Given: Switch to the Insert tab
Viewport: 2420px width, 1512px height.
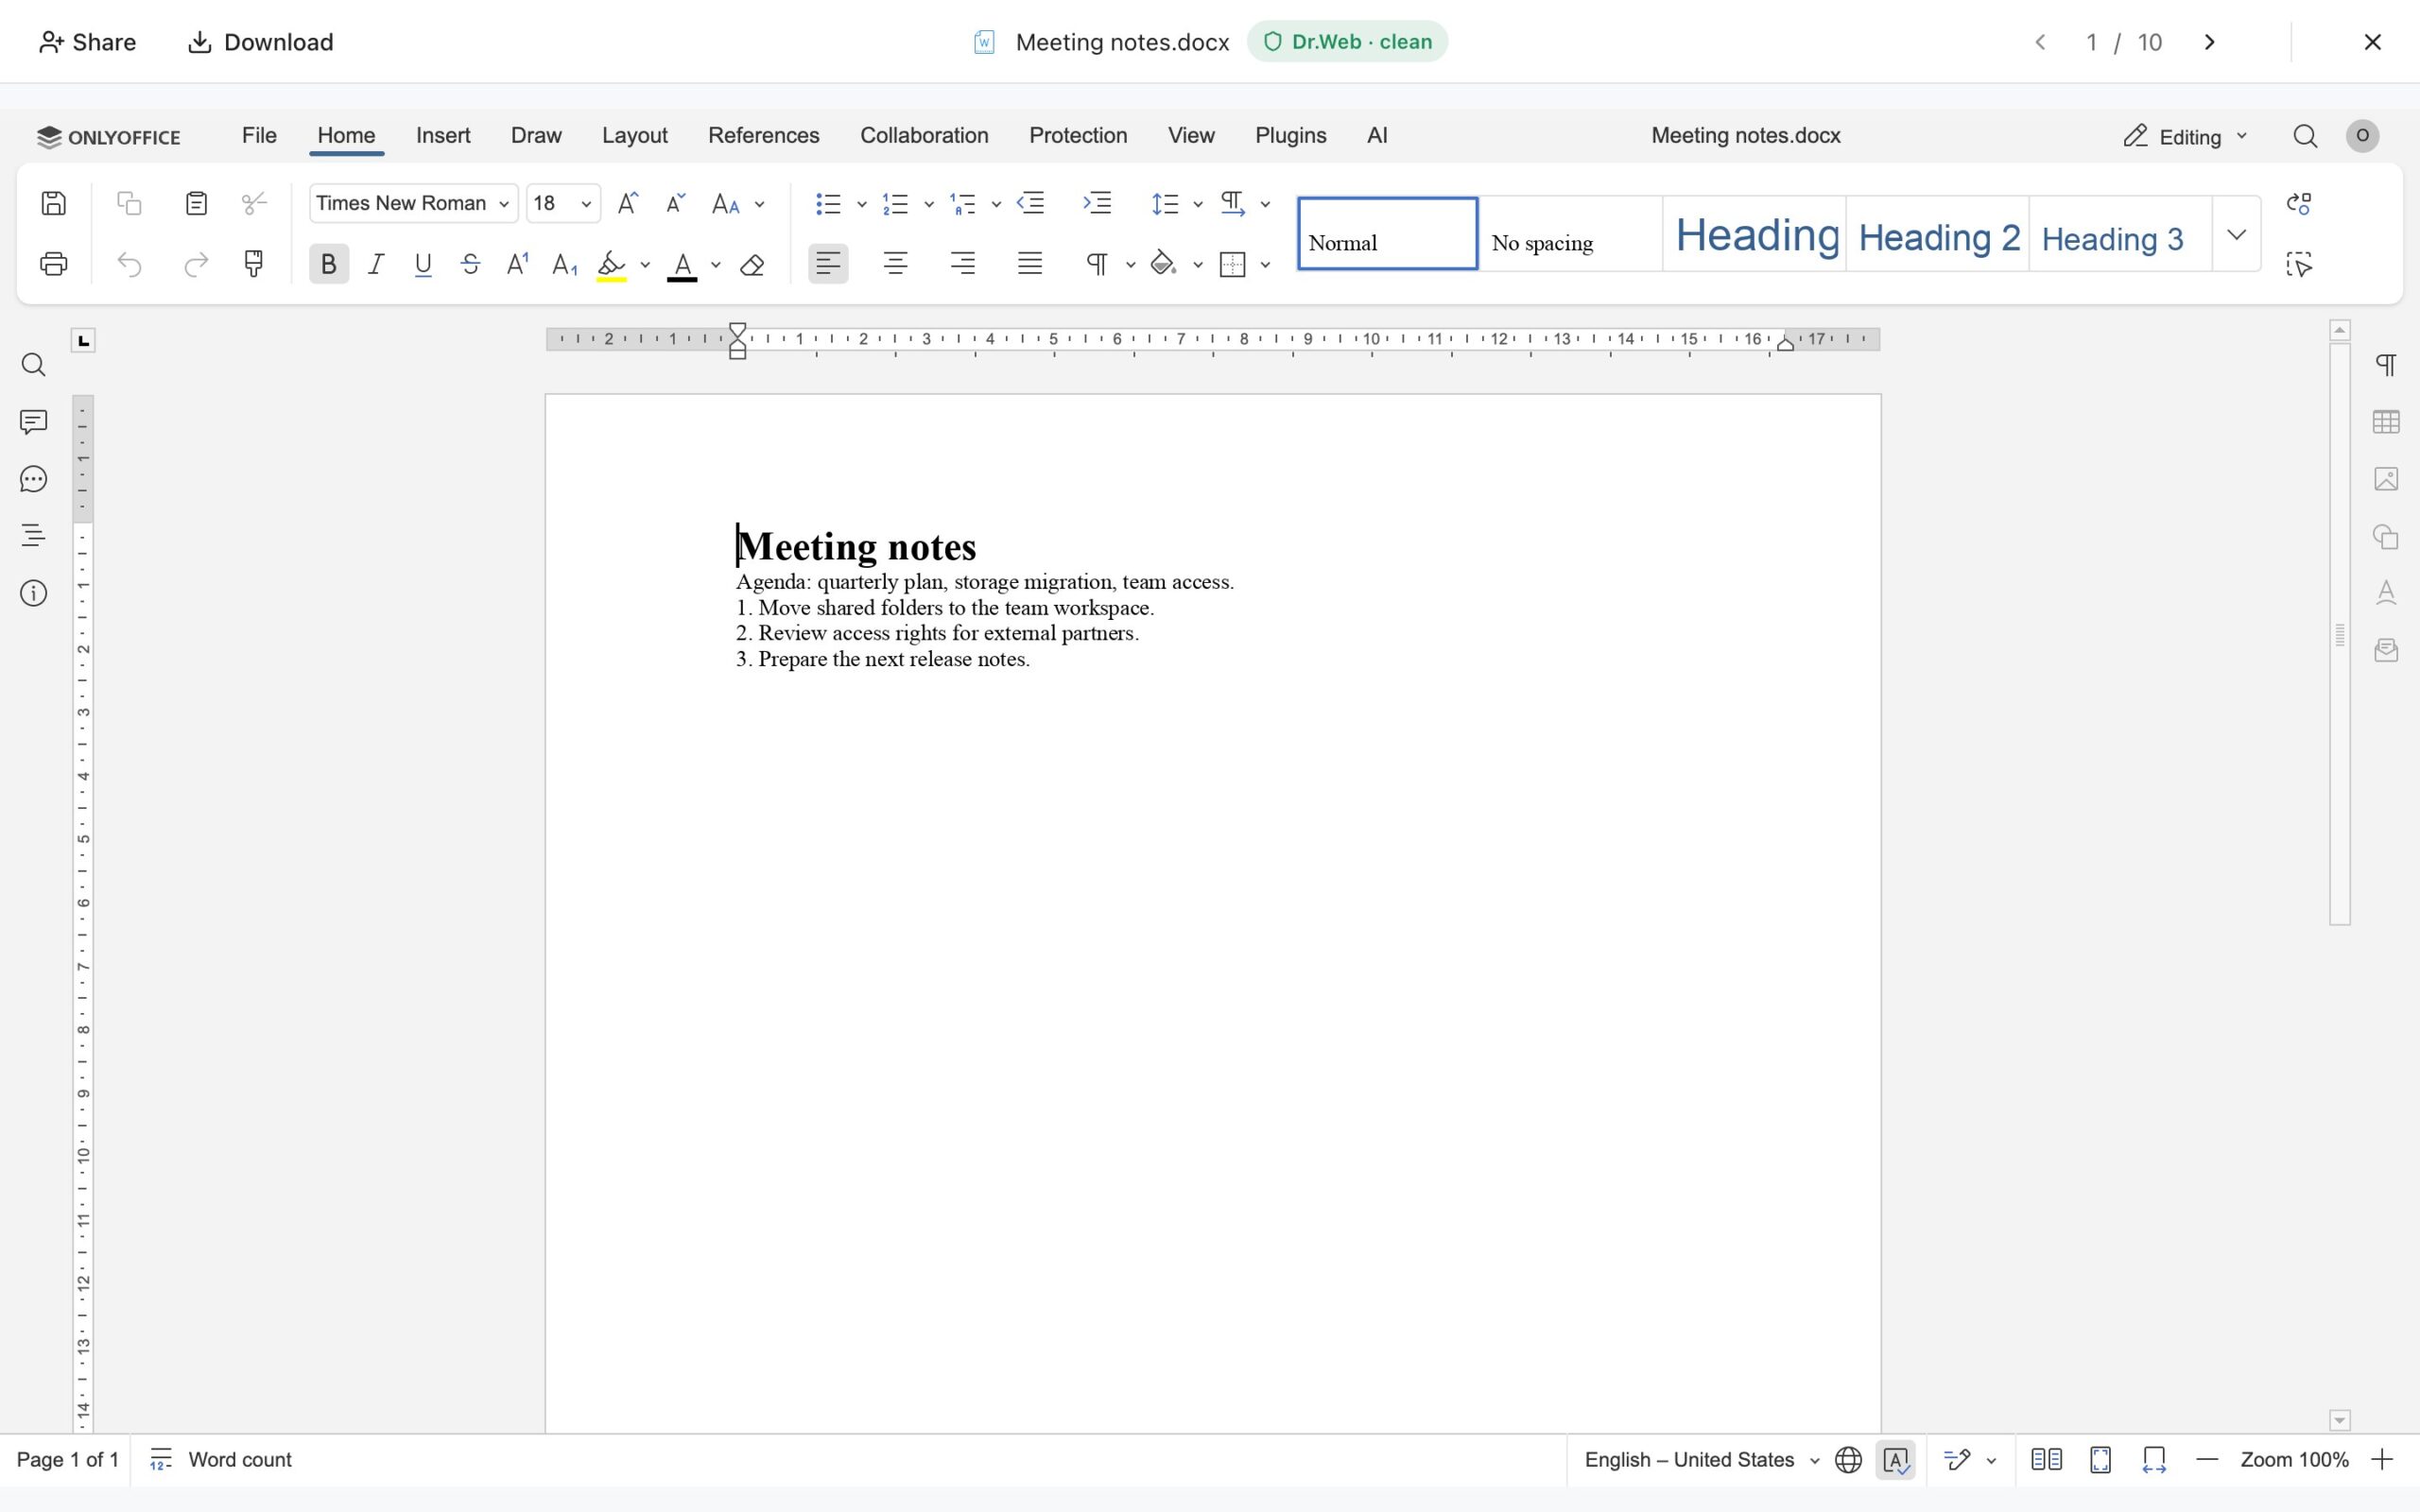Looking at the screenshot, I should pos(443,135).
